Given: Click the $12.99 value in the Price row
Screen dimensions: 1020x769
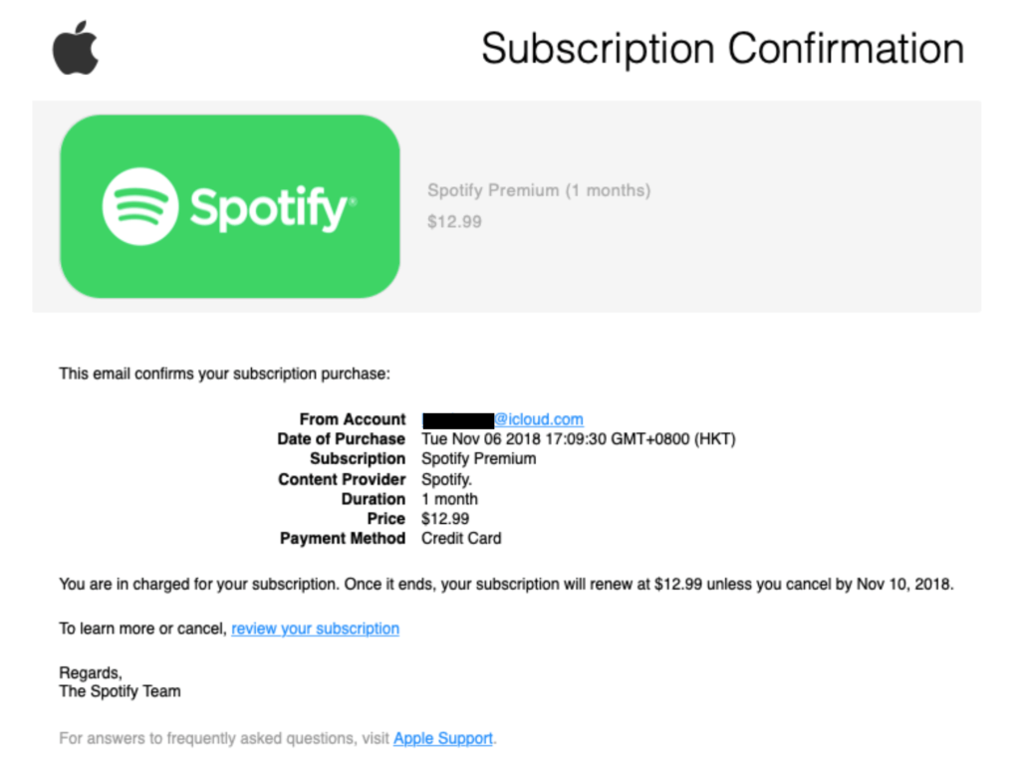Looking at the screenshot, I should coord(445,519).
